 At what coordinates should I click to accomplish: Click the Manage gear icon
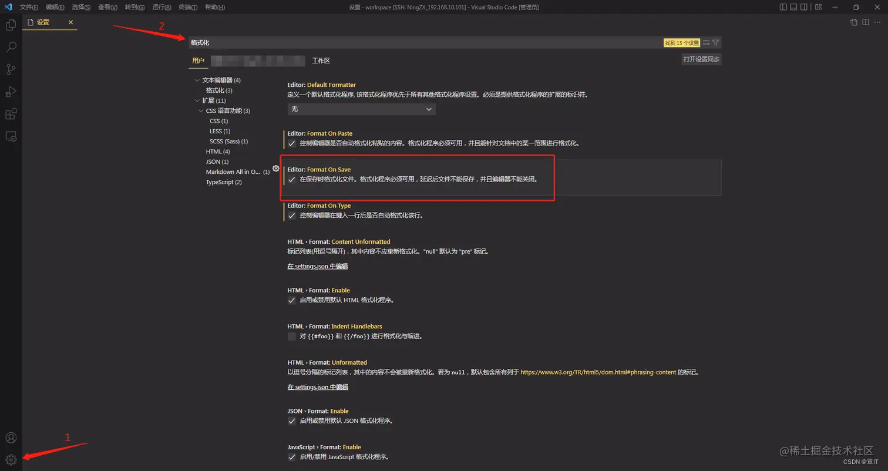(11, 460)
